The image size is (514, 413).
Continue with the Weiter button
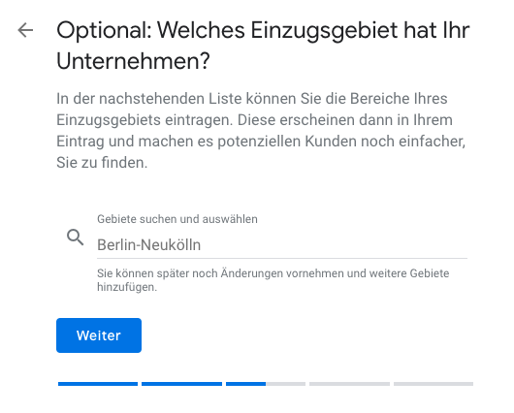coord(99,335)
